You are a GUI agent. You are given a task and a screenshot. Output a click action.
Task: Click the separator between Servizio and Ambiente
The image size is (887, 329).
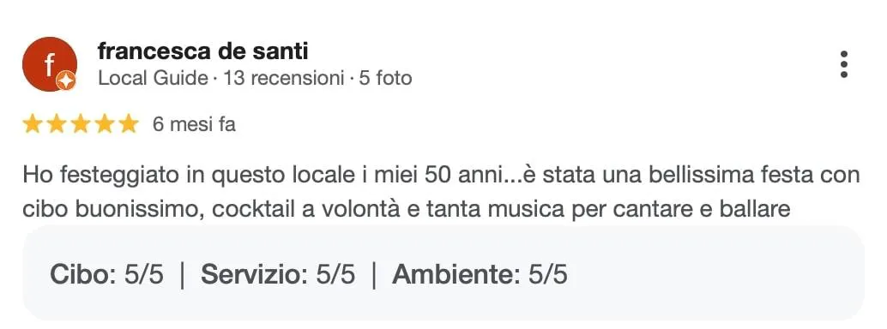[x=374, y=275]
